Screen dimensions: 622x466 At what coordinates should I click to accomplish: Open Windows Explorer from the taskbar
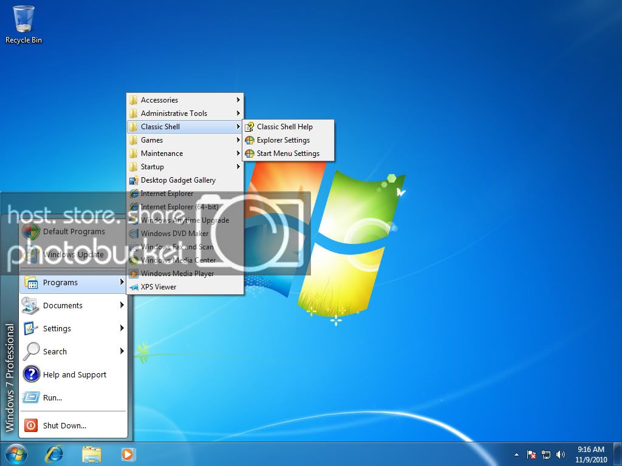[92, 454]
